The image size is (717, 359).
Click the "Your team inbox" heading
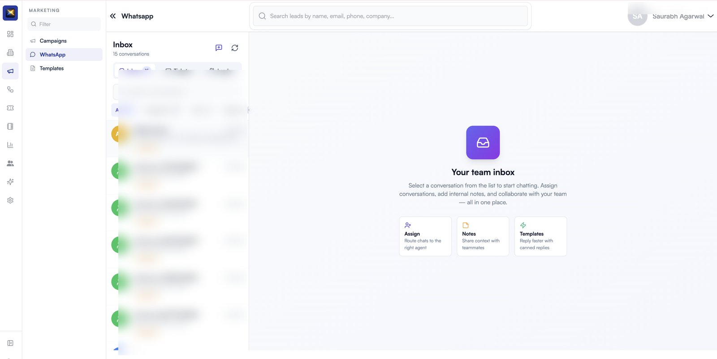coord(483,172)
